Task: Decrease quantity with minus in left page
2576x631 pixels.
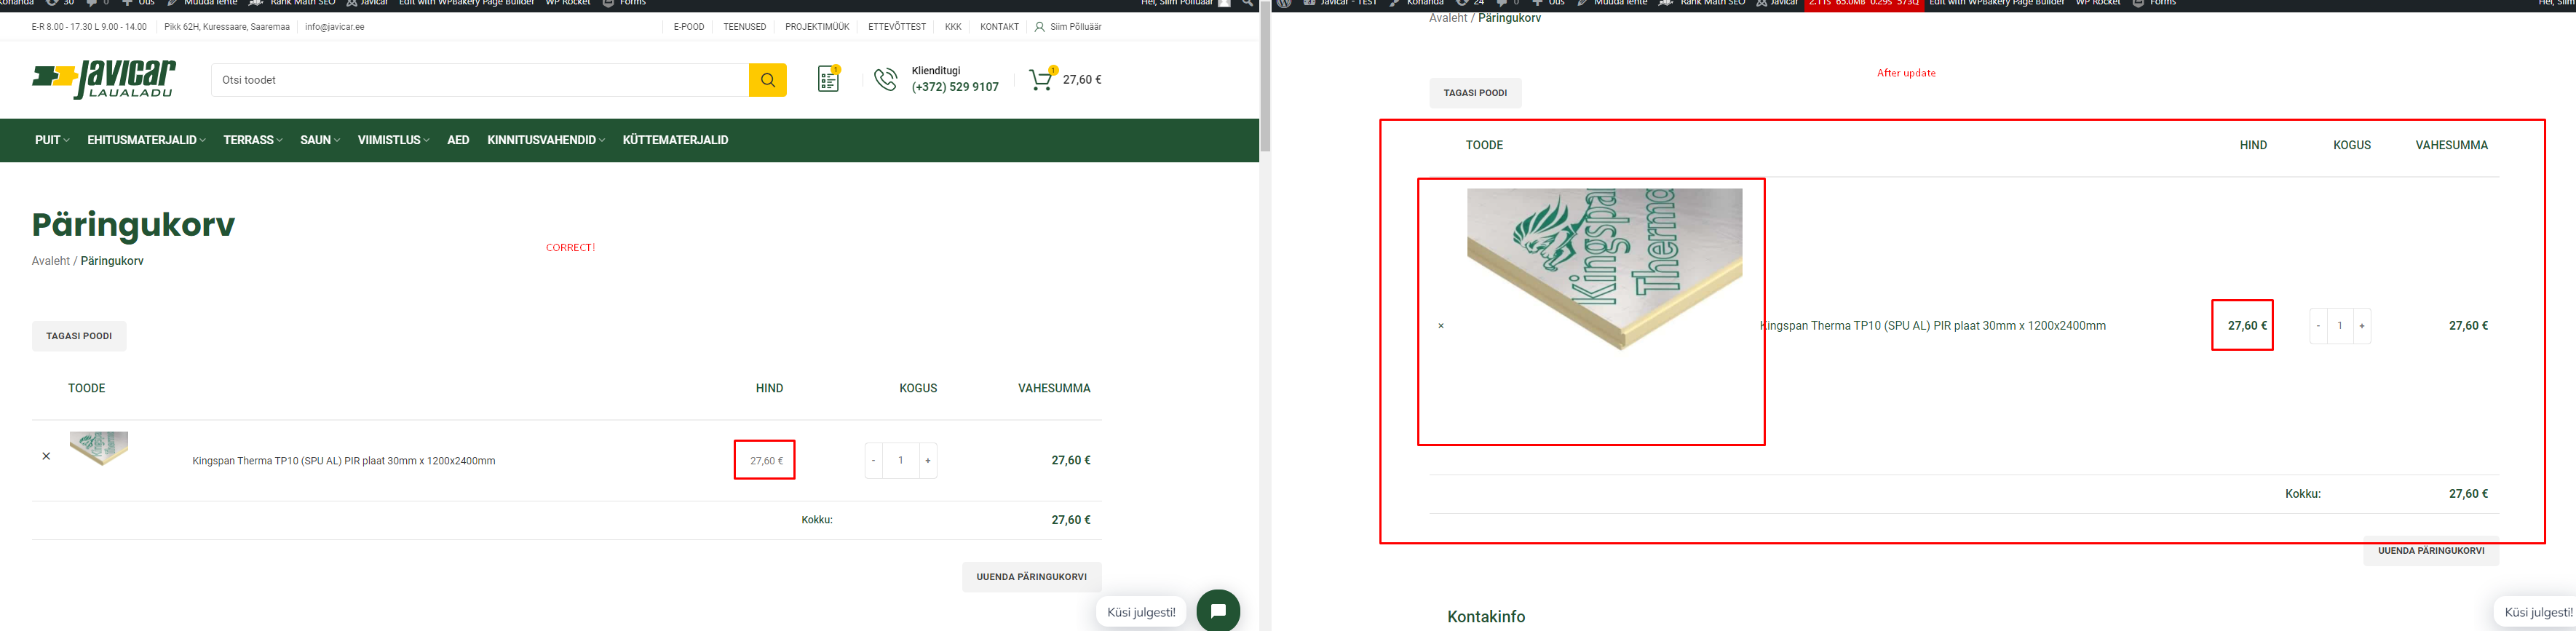Action: tap(874, 461)
